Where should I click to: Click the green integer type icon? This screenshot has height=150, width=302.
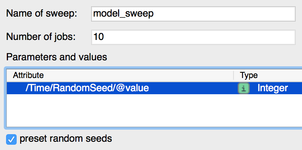244,88
